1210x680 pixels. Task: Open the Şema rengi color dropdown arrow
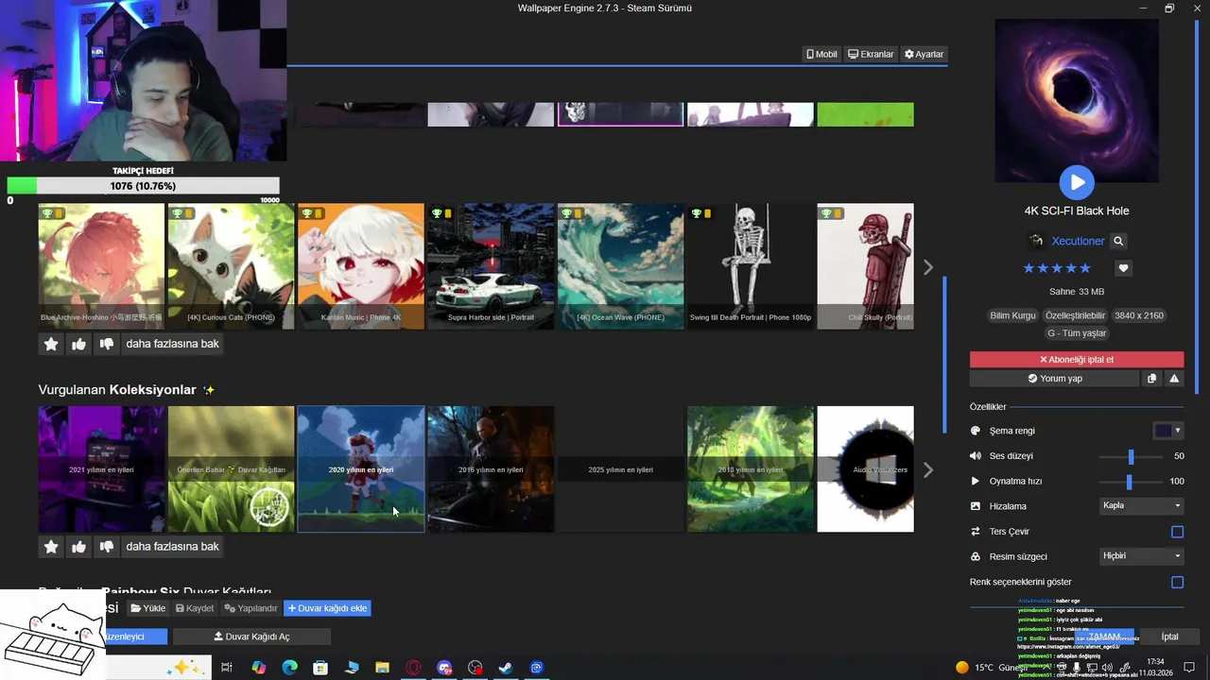click(x=1178, y=431)
